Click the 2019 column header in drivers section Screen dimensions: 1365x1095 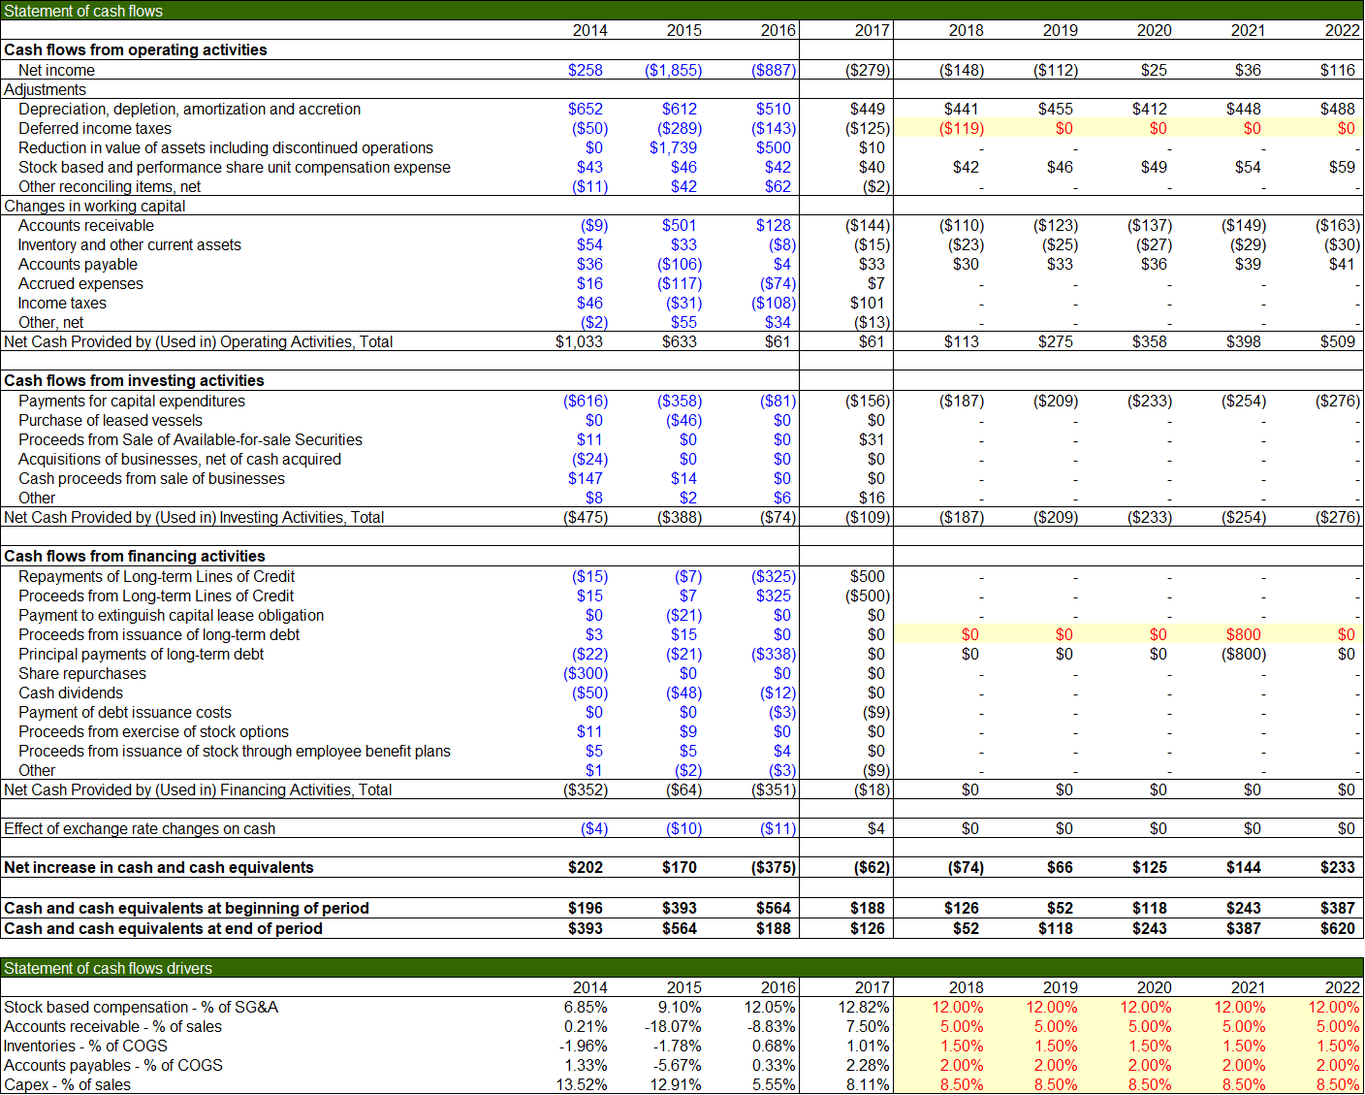pos(1060,987)
